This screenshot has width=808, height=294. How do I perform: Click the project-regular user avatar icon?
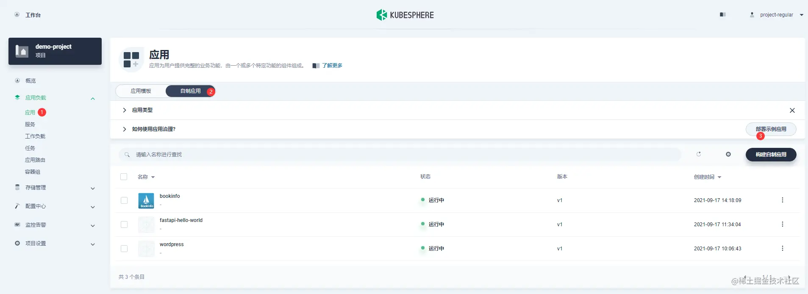752,14
